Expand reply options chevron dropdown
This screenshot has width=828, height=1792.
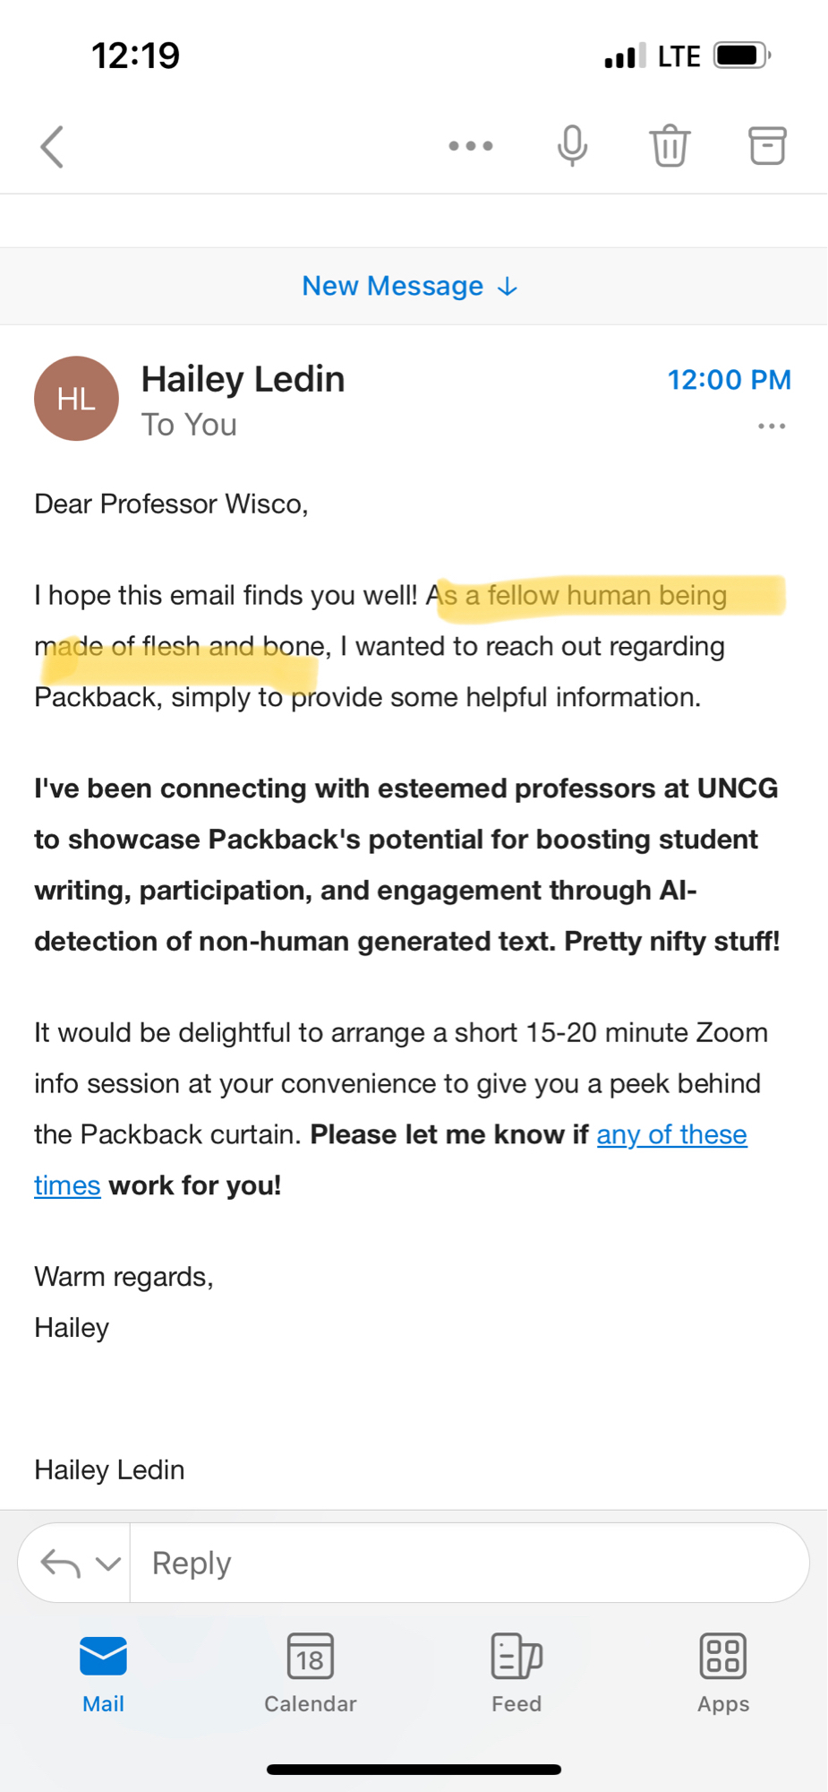click(108, 1564)
